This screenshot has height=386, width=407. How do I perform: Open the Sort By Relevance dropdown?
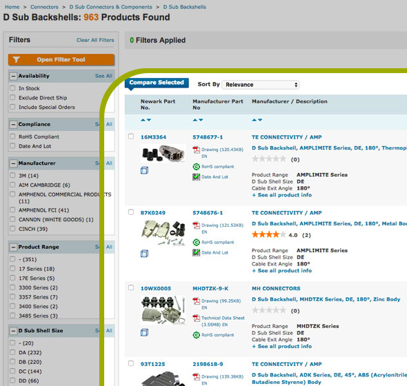[260, 85]
